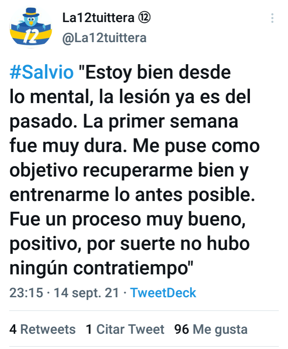Viewport: 288px width, 349px height.
Task: Open the three-dot more options menu
Action: point(272,18)
